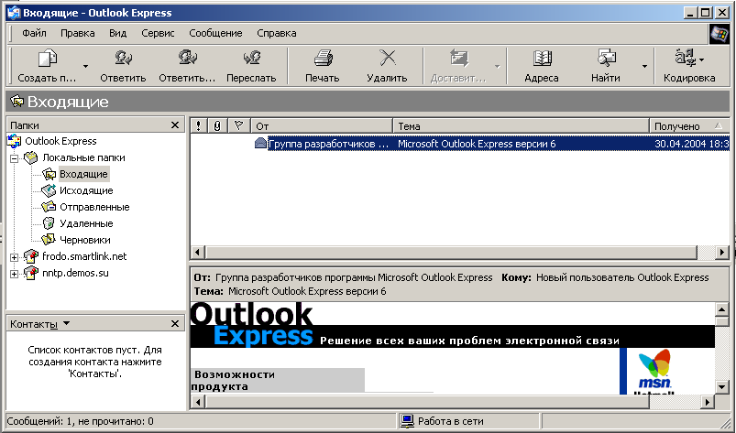
Task: Open the Удаленные folder
Action: coord(86,223)
